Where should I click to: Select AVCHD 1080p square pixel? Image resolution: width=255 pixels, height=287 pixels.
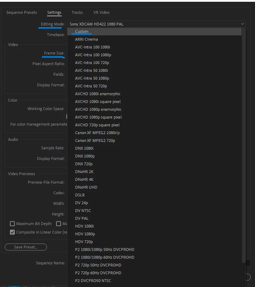click(x=154, y=117)
